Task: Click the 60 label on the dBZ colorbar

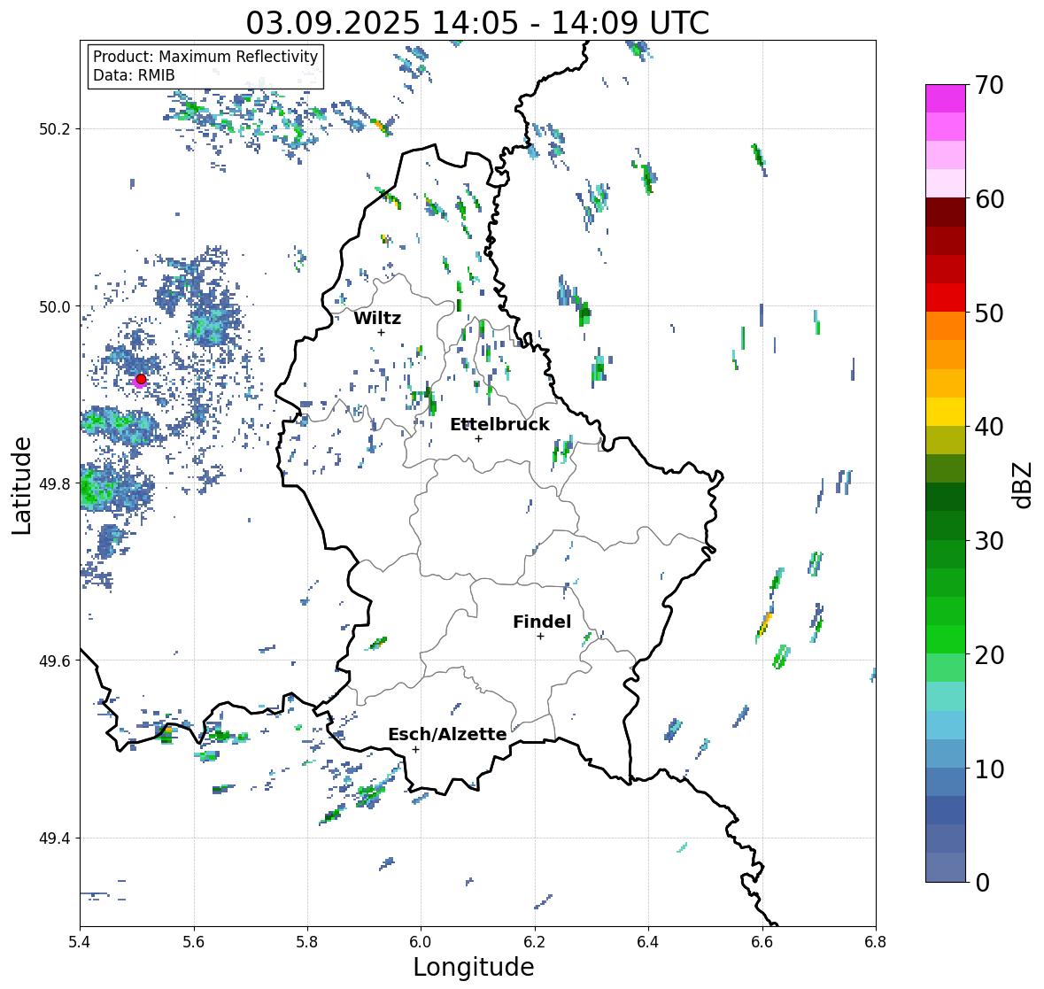Action: coord(989,198)
